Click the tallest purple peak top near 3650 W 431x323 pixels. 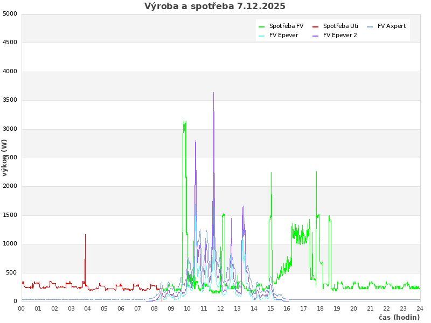tap(213, 93)
